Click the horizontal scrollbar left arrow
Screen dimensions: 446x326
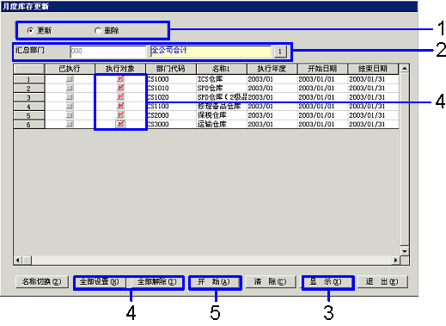tap(18, 261)
